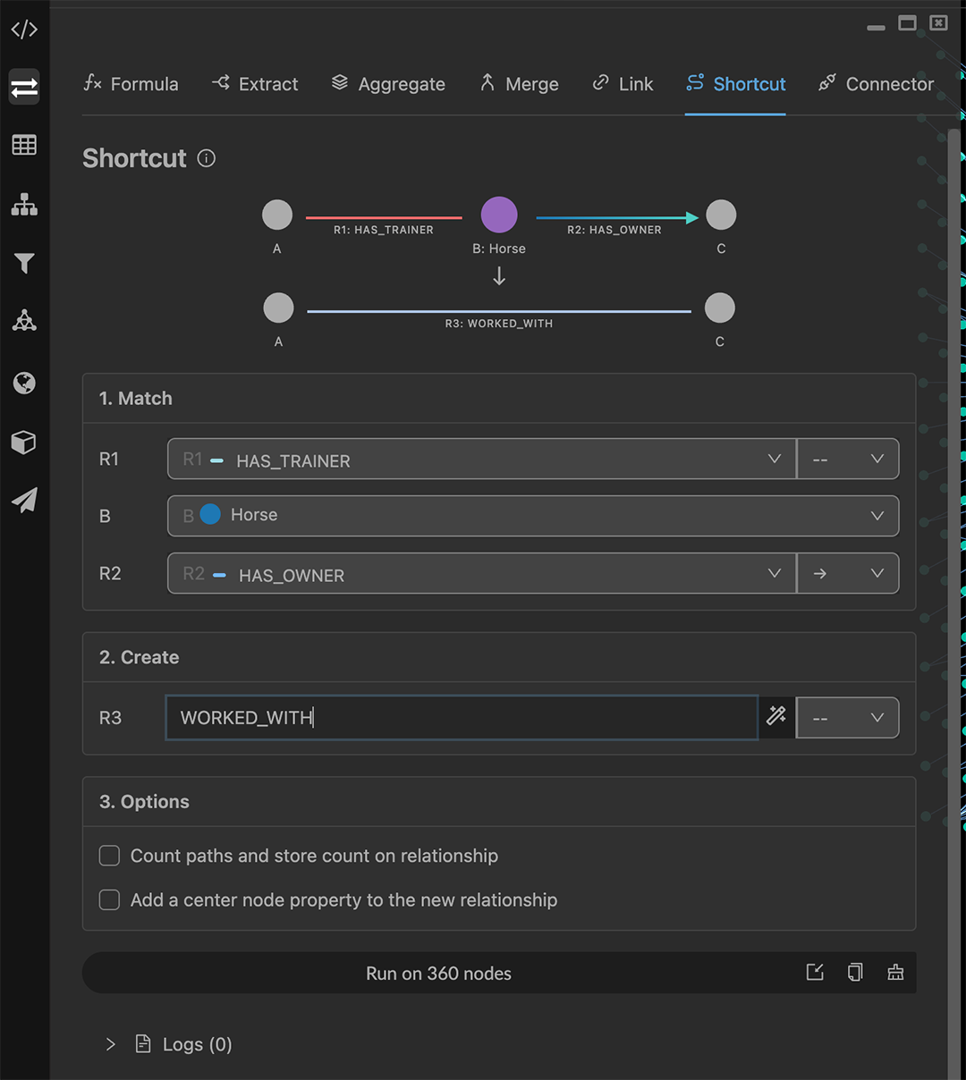966x1080 pixels.
Task: Open the R2 direction arrow dropdown
Action: pyautogui.click(x=847, y=574)
